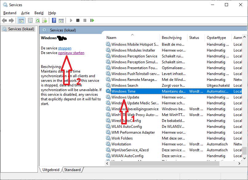Toggle the console tree pane icon
This screenshot has width=248, height=180.
(x=21, y=20)
